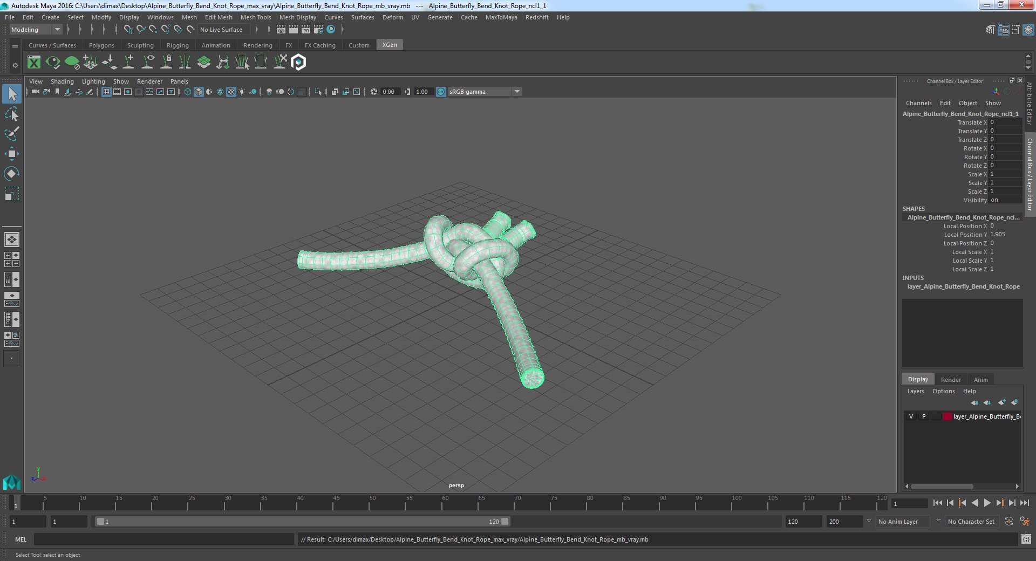Click move layer up icon
Viewport: 1036px width, 561px height.
click(x=974, y=402)
